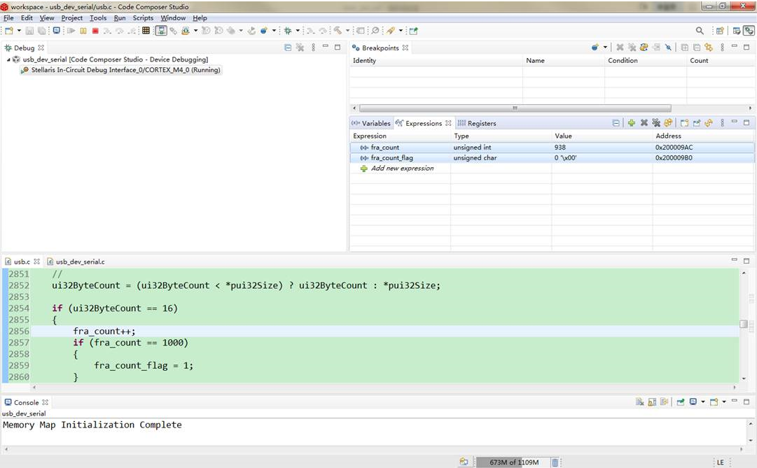
Task: Click the Add new expression entry
Action: 402,169
